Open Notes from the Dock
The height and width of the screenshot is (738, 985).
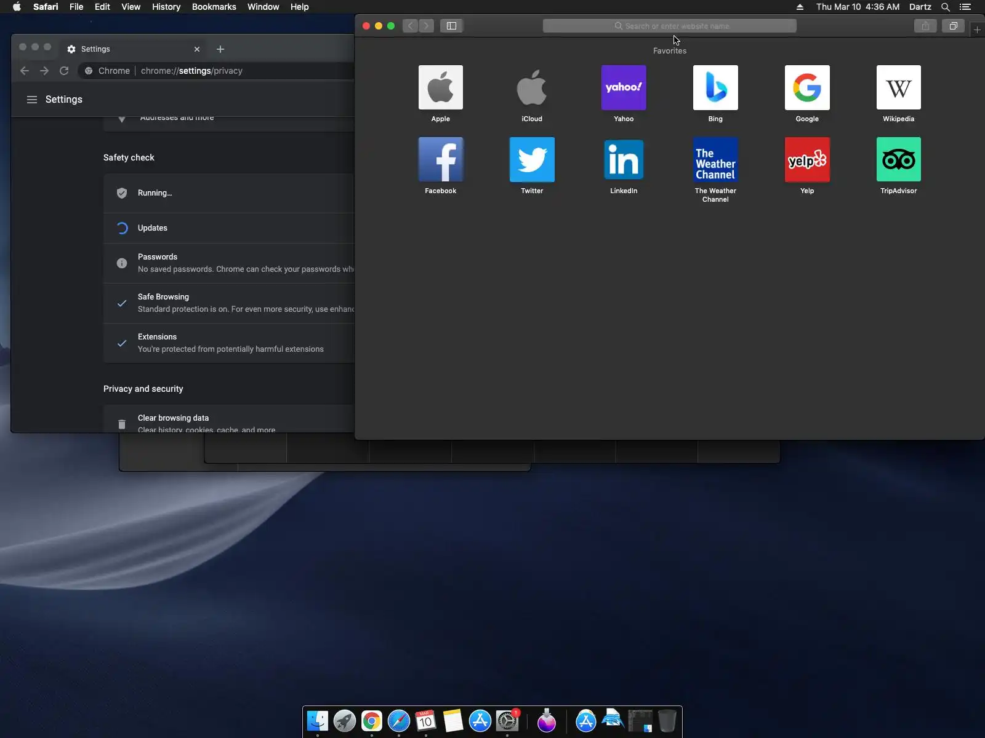click(453, 721)
